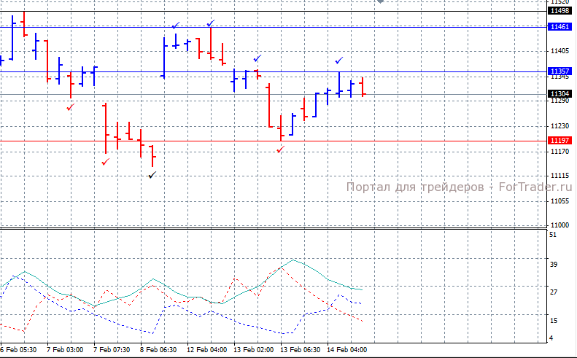Select the black check mark under lowest bar
577x358 pixels.
coord(152,174)
